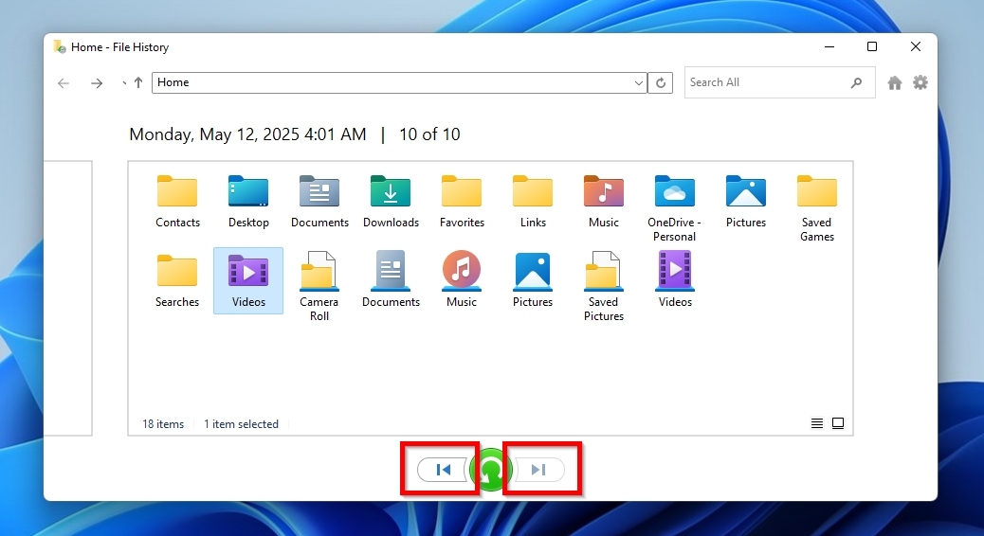Image resolution: width=984 pixels, height=536 pixels.
Task: Select the Pictures folder in first row
Action: 745,202
